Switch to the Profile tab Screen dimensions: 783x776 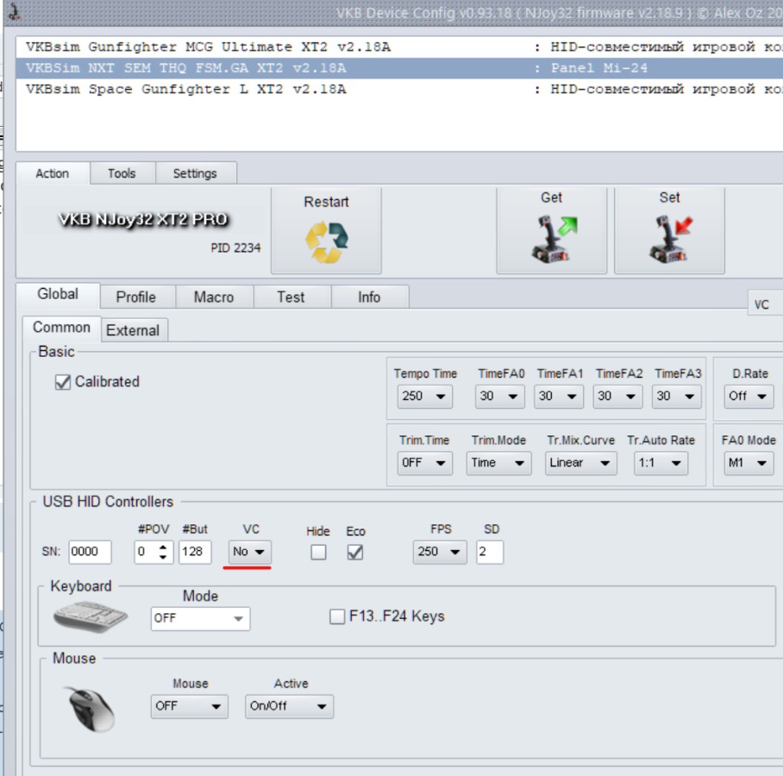136,297
